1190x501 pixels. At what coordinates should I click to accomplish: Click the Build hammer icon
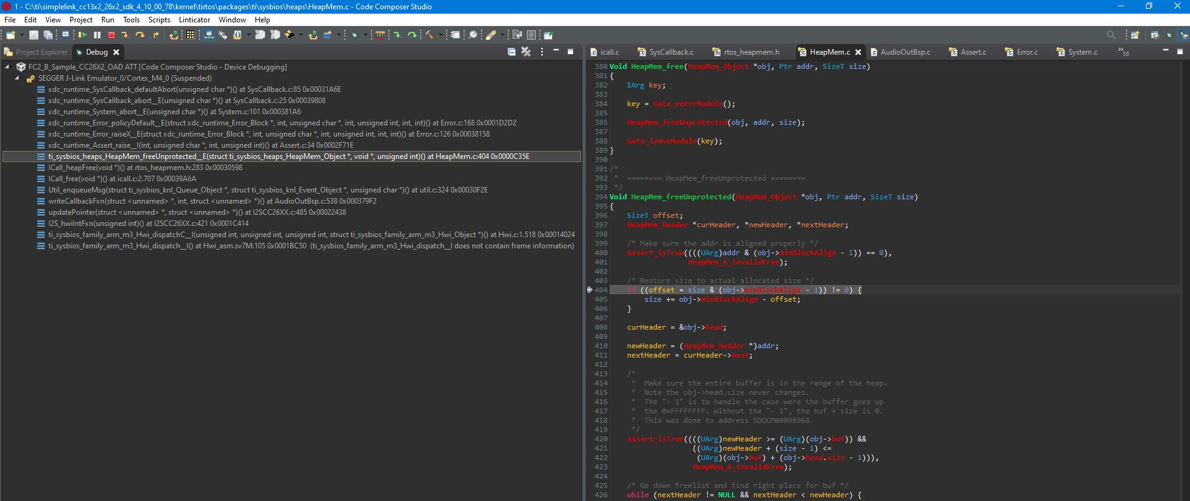point(429,35)
